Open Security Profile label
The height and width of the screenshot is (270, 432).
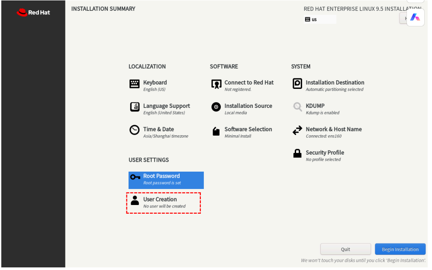click(x=325, y=153)
